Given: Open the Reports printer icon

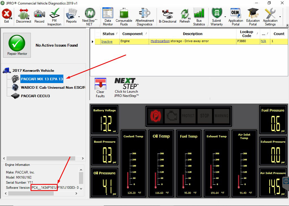Looking at the screenshot, I should pos(71,16).
